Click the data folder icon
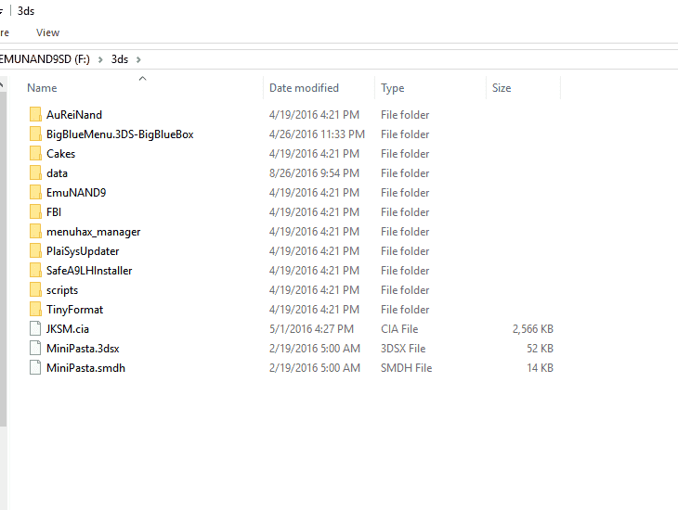The width and height of the screenshot is (678, 510). [35, 172]
